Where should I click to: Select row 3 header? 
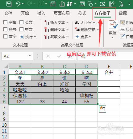click(x=4, y=84)
